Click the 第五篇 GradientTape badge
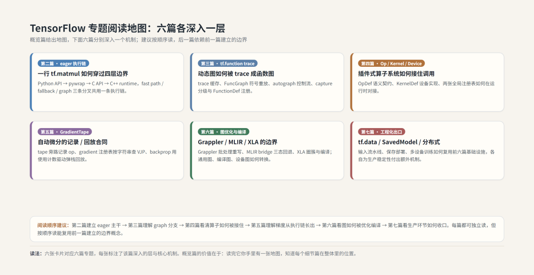The height and width of the screenshot is (275, 534). 65,132
